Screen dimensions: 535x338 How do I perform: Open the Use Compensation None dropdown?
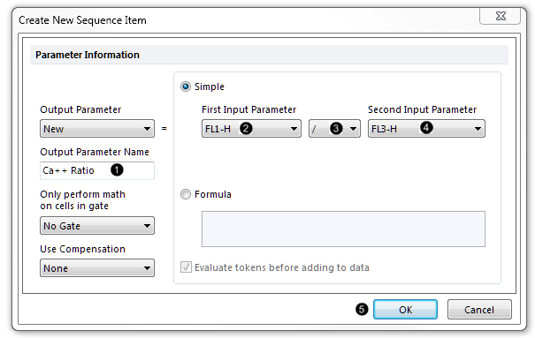coord(97,268)
